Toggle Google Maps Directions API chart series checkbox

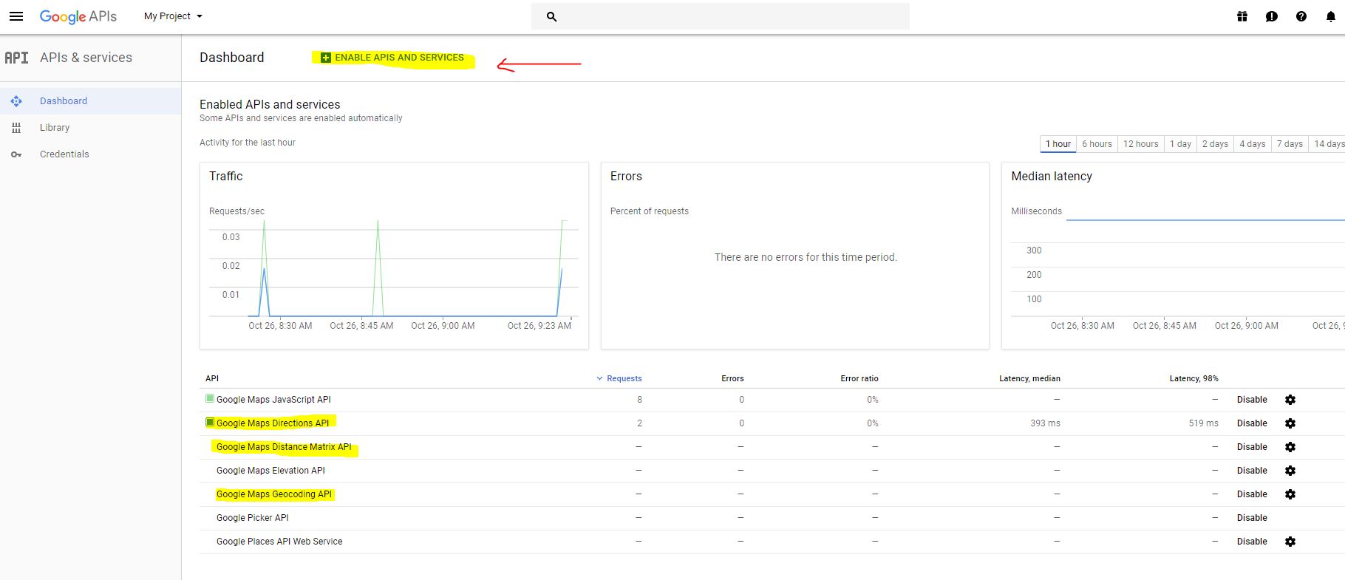pos(210,423)
